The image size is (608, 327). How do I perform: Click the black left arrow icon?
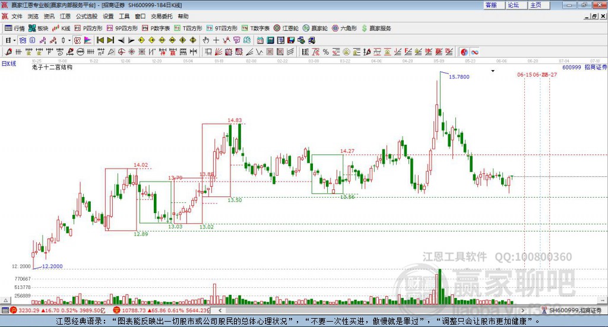click(121, 40)
